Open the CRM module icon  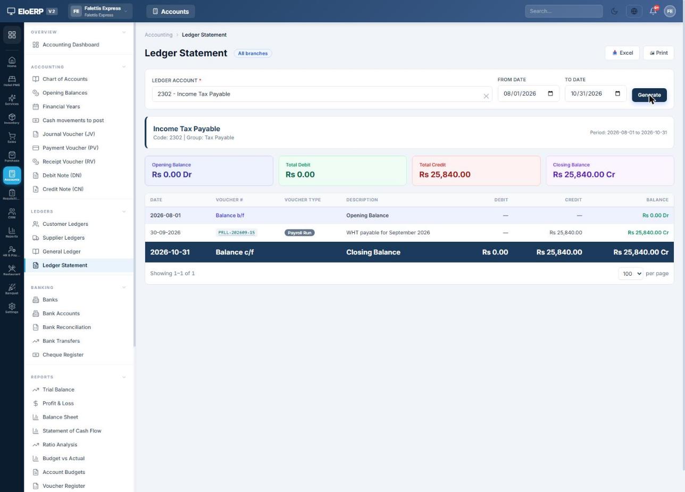(x=12, y=213)
